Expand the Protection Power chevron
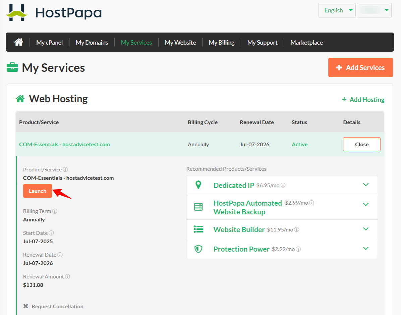Image resolution: width=401 pixels, height=315 pixels. coord(366,249)
